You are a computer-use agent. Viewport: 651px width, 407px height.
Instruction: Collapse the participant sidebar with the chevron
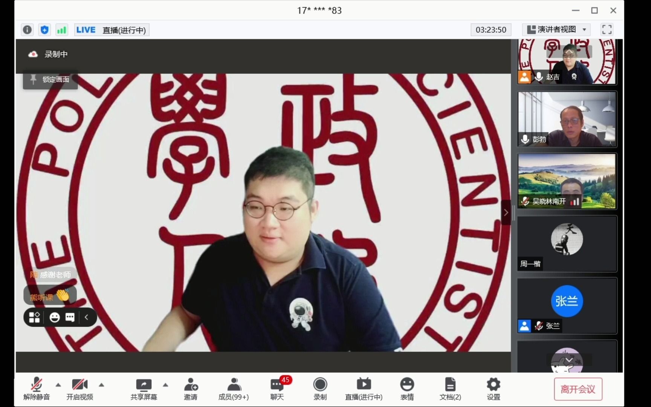click(506, 212)
